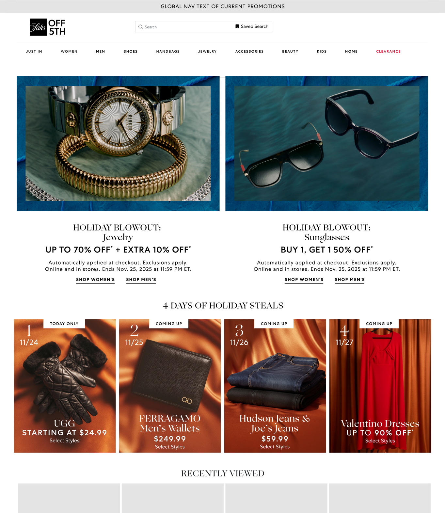Click the search magnifier icon
Image resolution: width=445 pixels, height=513 pixels.
point(140,27)
